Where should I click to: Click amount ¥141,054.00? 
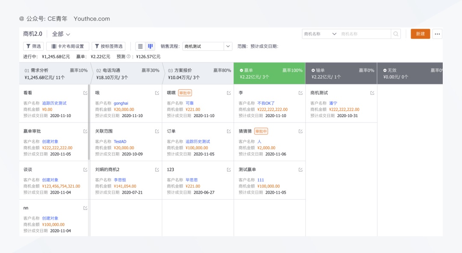pyautogui.click(x=125, y=186)
